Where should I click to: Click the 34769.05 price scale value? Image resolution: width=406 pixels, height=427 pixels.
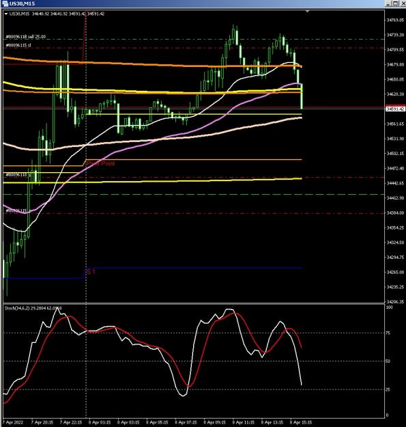395,20
